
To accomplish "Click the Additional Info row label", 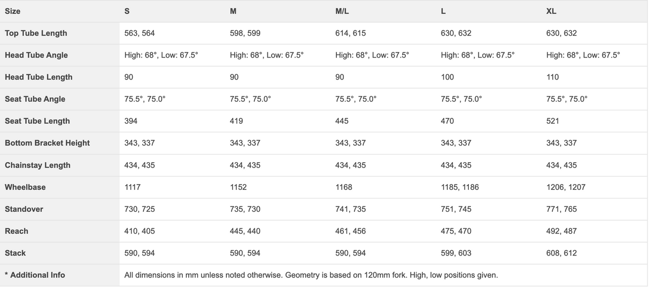I will (x=35, y=275).
